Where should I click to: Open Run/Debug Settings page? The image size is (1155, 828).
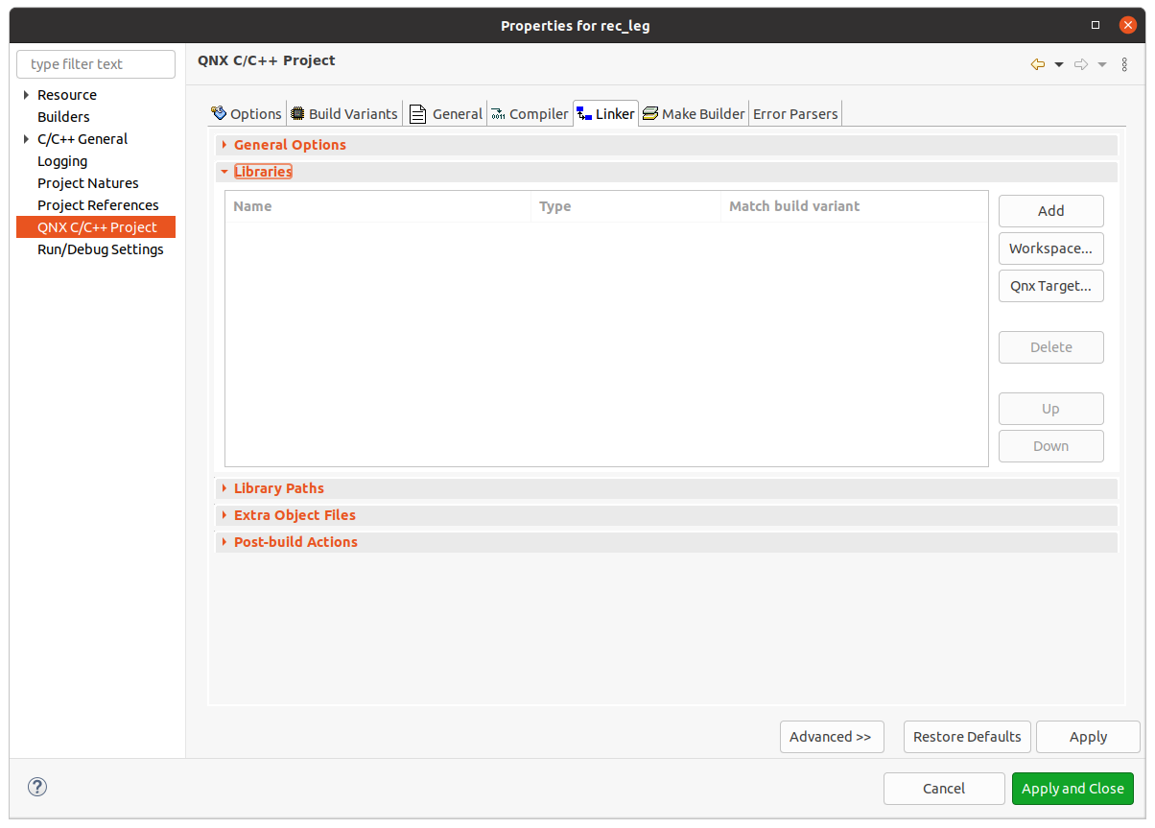point(101,249)
